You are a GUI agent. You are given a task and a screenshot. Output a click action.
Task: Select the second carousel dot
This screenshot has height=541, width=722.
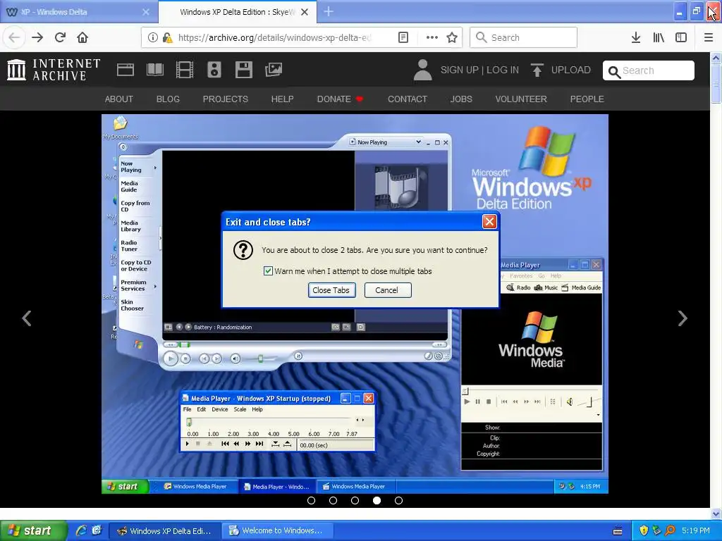point(333,500)
